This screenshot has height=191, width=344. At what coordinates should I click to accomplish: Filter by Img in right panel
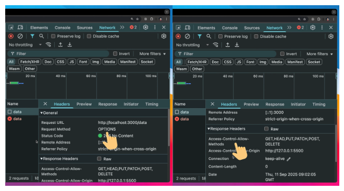pyautogui.click(x=263, y=62)
